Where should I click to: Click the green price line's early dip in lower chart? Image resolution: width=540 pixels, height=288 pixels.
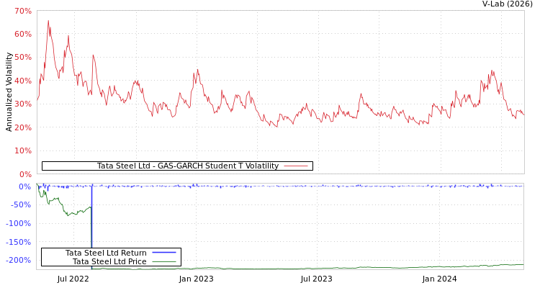coord(68,215)
